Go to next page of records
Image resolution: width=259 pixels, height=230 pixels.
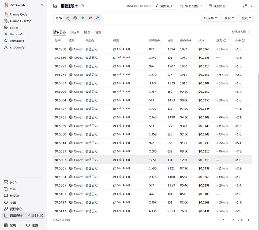(x=248, y=220)
